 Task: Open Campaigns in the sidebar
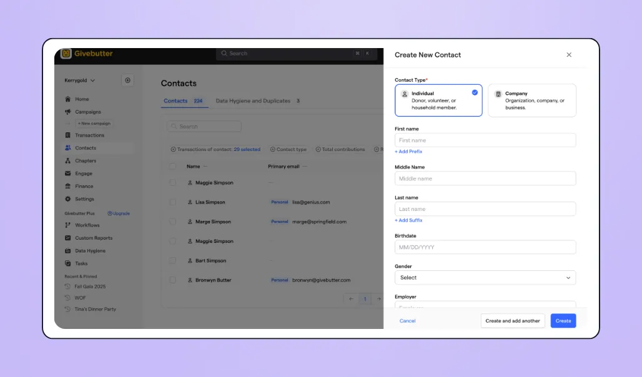87,112
